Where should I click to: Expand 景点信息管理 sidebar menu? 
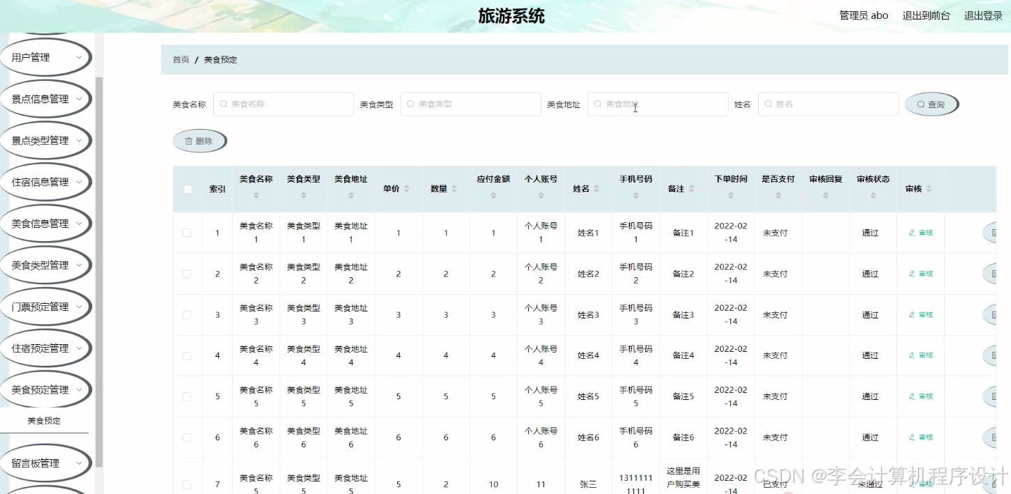46,99
